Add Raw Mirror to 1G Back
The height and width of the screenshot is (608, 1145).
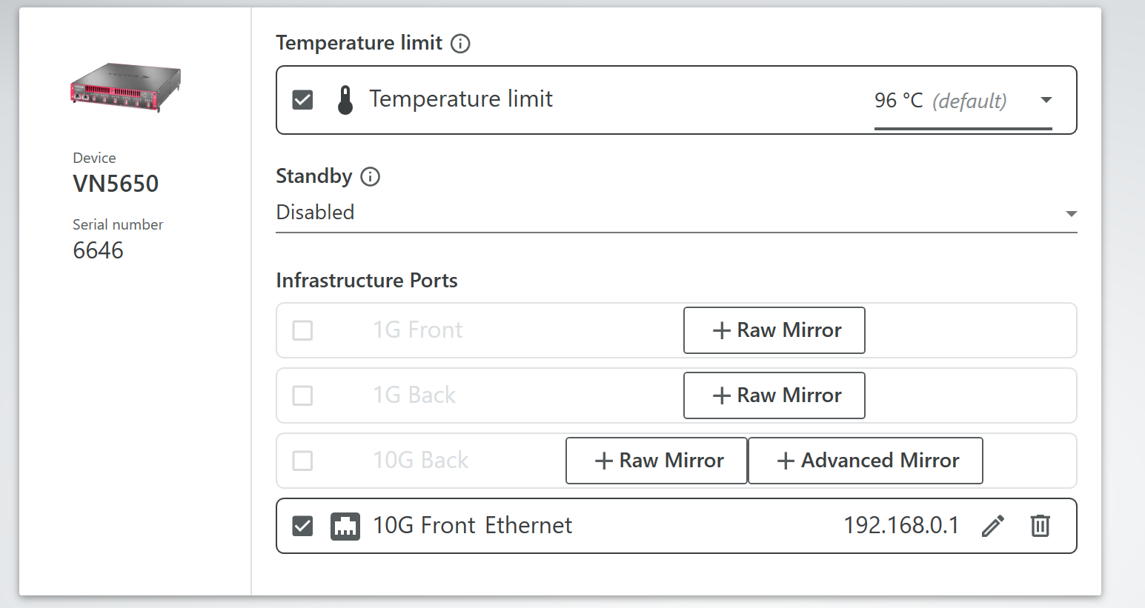[774, 395]
